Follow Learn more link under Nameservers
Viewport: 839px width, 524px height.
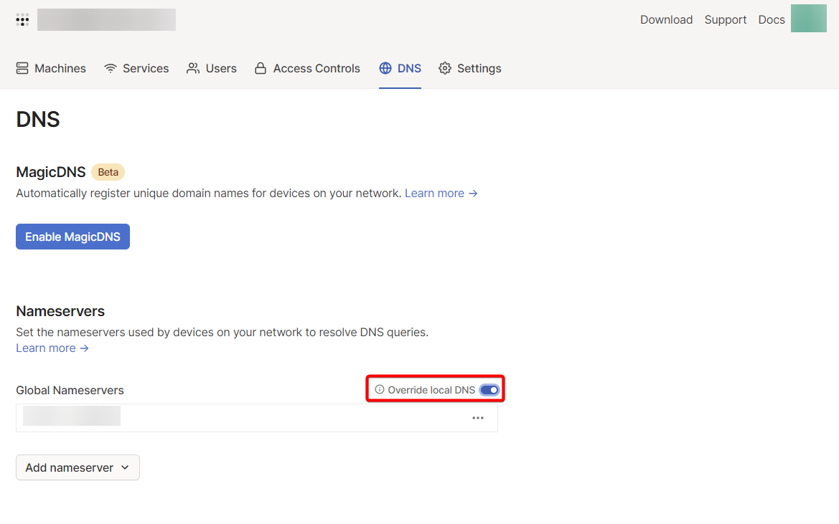point(52,348)
